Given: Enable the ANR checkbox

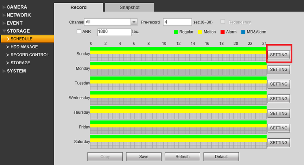Looking at the screenshot, I should pos(79,32).
